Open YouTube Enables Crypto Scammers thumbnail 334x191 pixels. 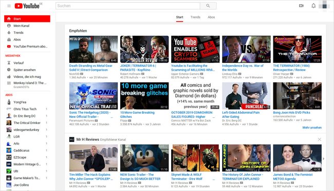pyautogui.click(x=195, y=49)
